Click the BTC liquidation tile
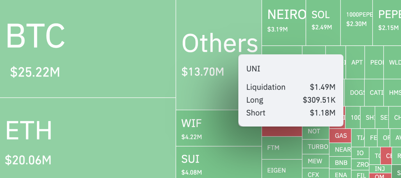 pyautogui.click(x=87, y=49)
